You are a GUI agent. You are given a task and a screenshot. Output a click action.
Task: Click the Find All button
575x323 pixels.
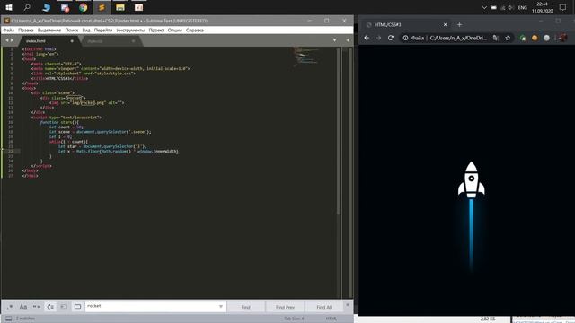[x=324, y=307]
